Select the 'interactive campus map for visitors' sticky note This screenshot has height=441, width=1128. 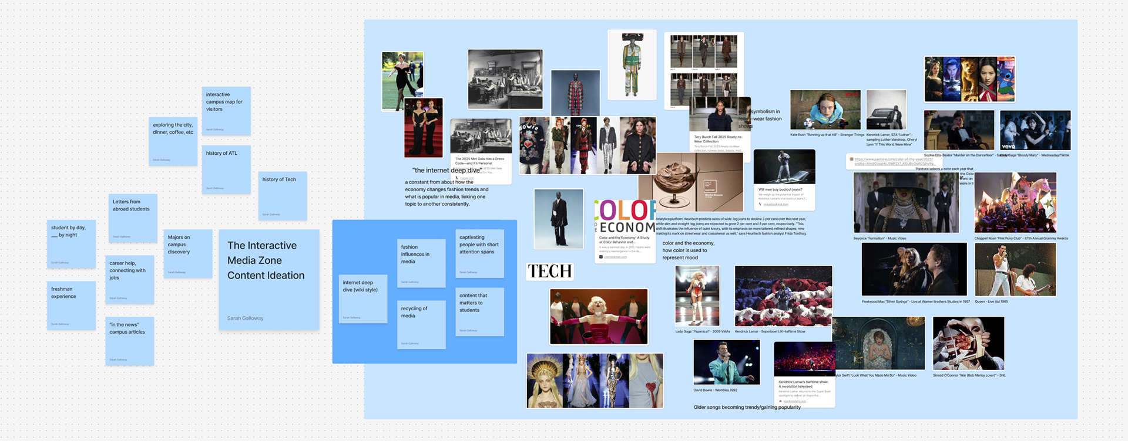point(226,111)
